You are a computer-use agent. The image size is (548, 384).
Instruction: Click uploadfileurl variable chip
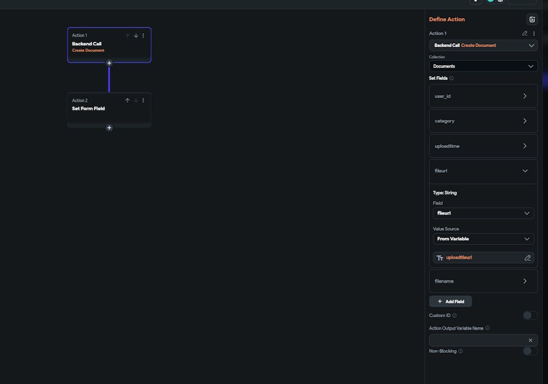pyautogui.click(x=483, y=258)
